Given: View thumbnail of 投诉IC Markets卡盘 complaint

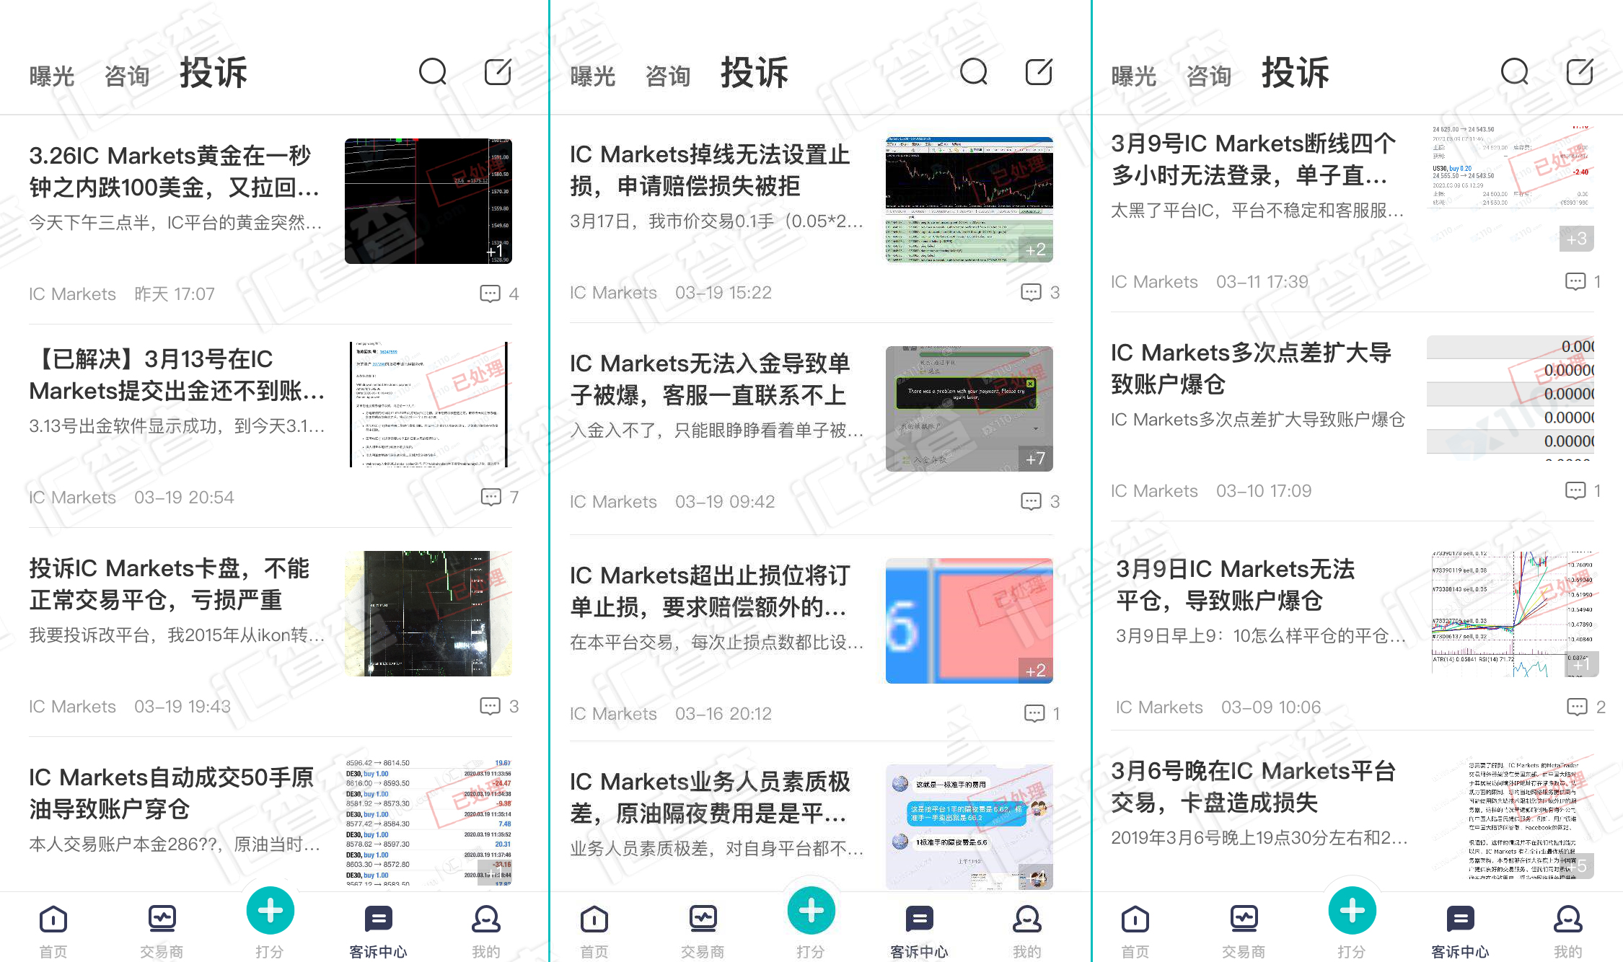Looking at the screenshot, I should (x=428, y=614).
